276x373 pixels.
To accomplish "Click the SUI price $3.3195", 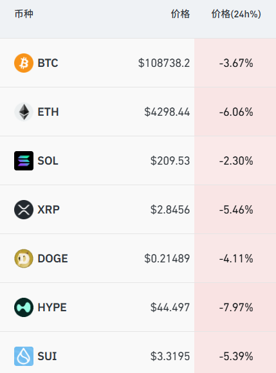I will [x=170, y=356].
